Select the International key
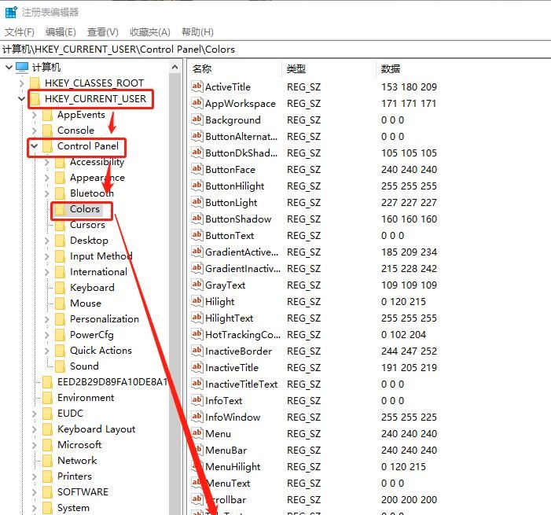 point(98,272)
